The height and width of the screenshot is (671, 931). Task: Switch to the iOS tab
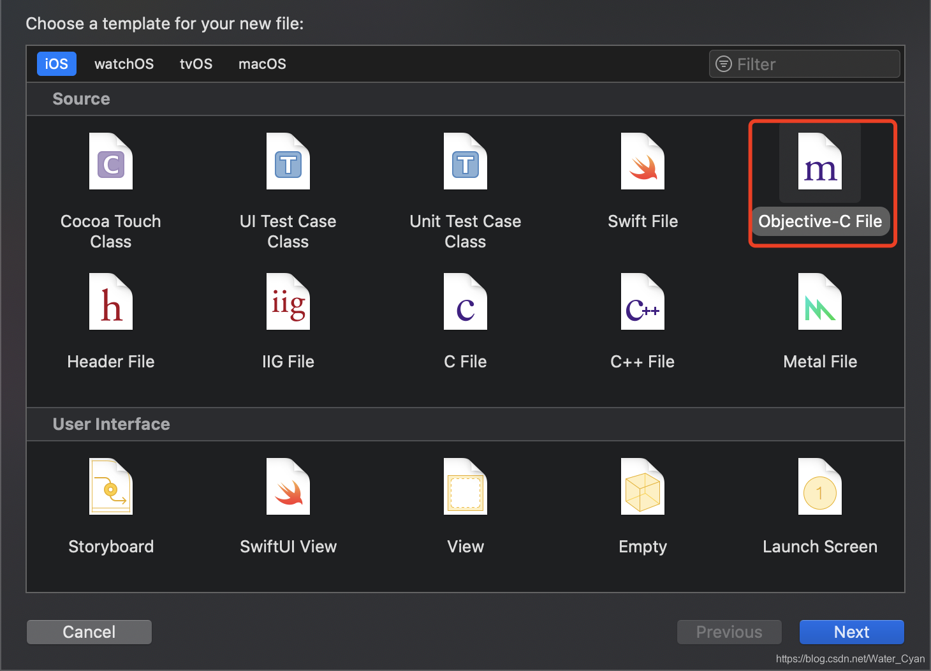tap(57, 64)
